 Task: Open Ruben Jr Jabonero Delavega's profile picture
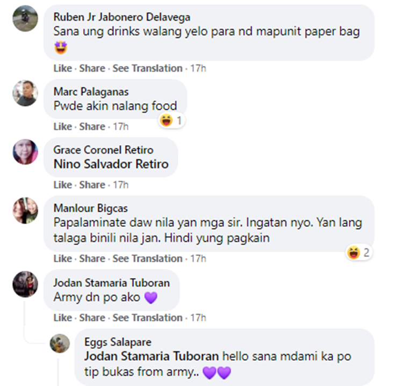coord(25,18)
